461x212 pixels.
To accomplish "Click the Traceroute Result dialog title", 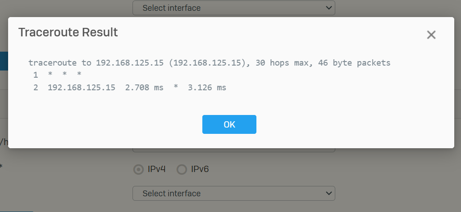I will [68, 32].
